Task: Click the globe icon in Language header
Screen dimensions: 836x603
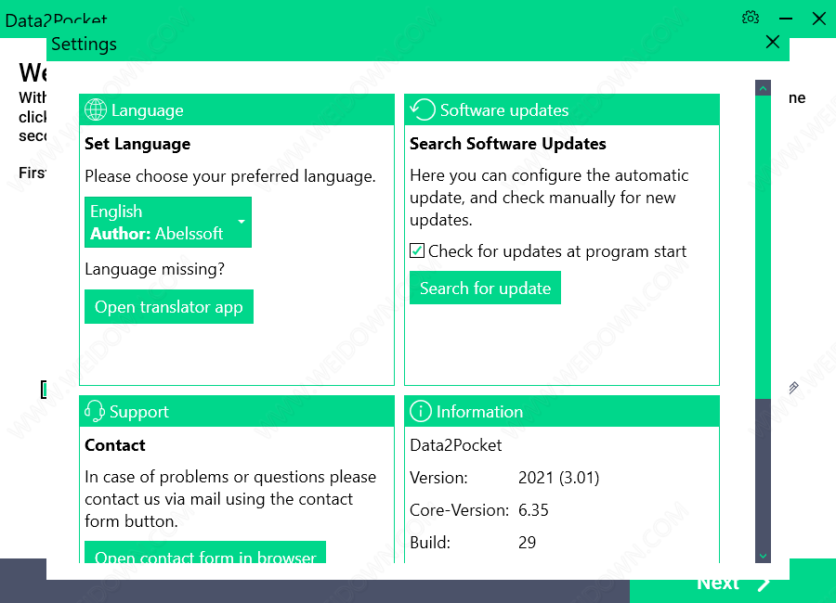Action: 96,110
